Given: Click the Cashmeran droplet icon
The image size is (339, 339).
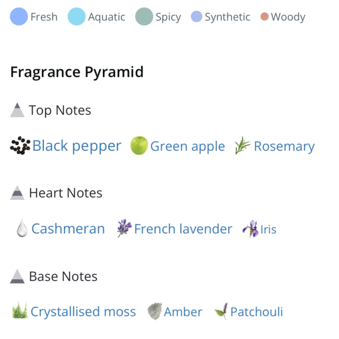Looking at the screenshot, I should (22, 228).
